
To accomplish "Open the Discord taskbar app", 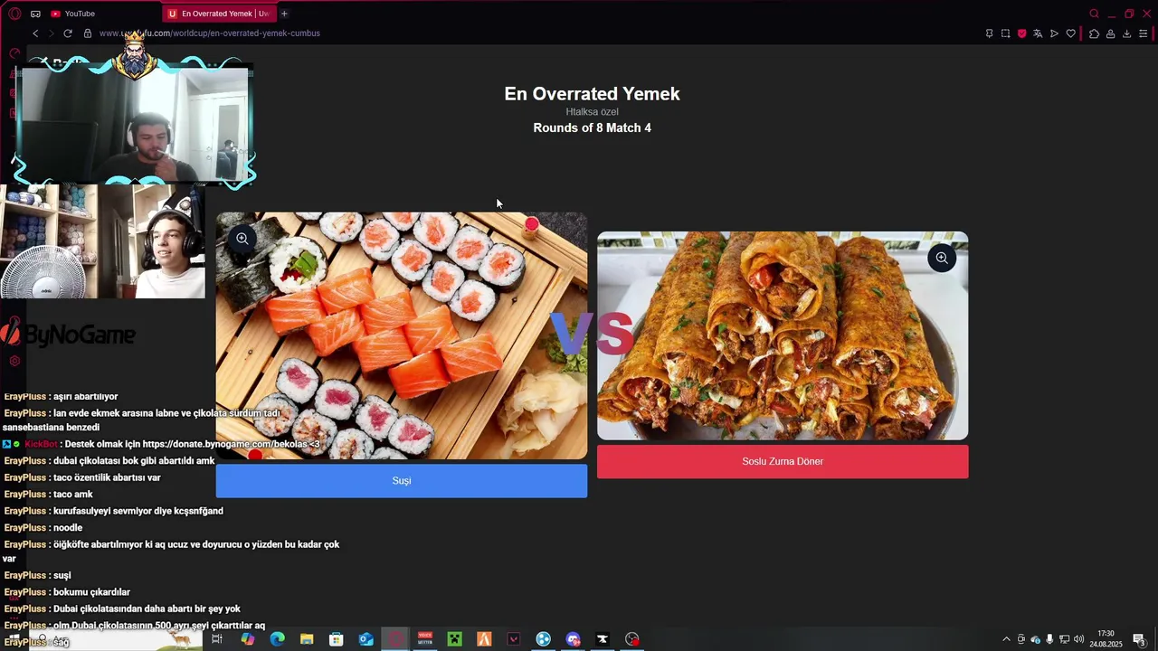I will coord(573,639).
